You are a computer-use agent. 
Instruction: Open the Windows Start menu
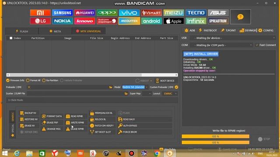click(x=5, y=153)
